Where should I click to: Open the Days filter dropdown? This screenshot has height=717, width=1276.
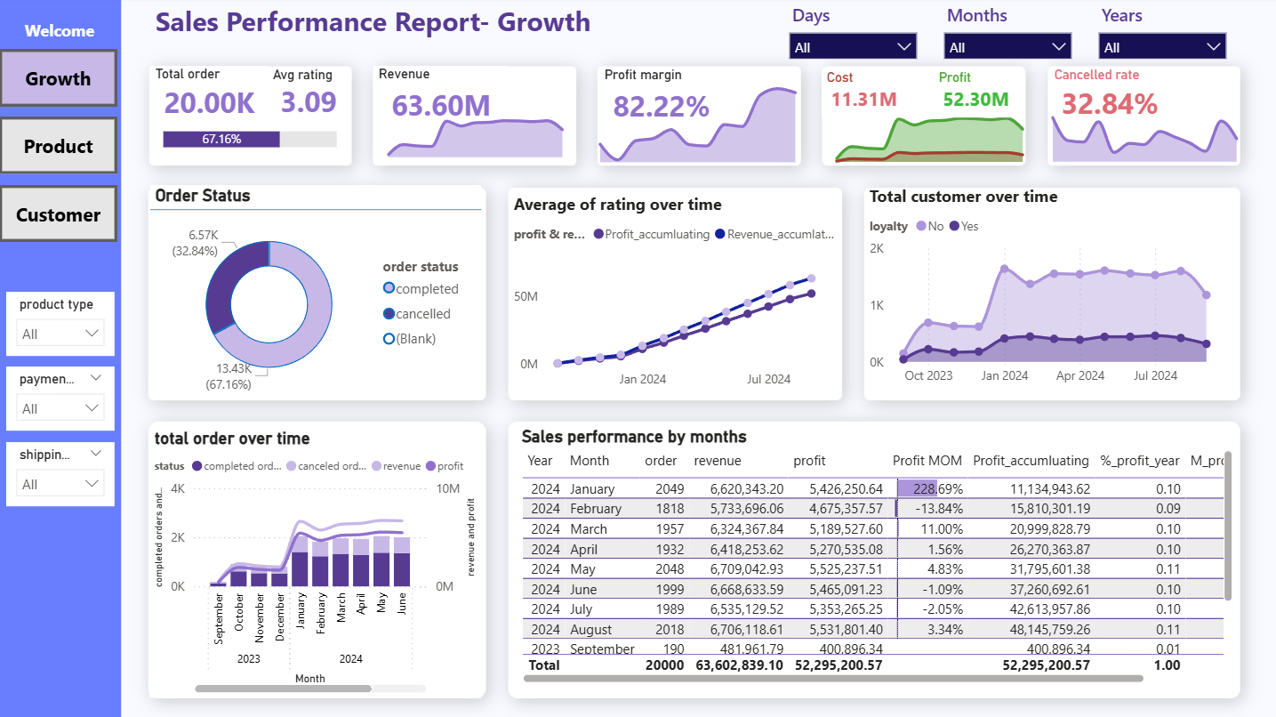[853, 46]
